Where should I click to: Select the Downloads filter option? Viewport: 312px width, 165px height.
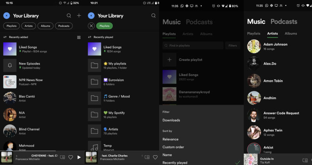tap(171, 120)
